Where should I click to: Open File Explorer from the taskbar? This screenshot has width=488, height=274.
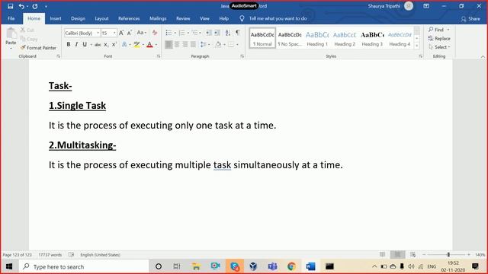(x=196, y=266)
